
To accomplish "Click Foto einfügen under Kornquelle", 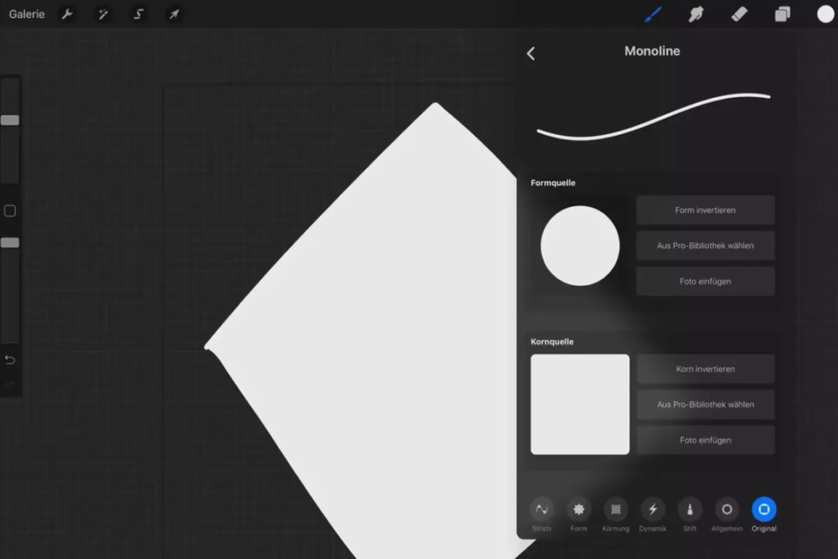I will point(705,440).
